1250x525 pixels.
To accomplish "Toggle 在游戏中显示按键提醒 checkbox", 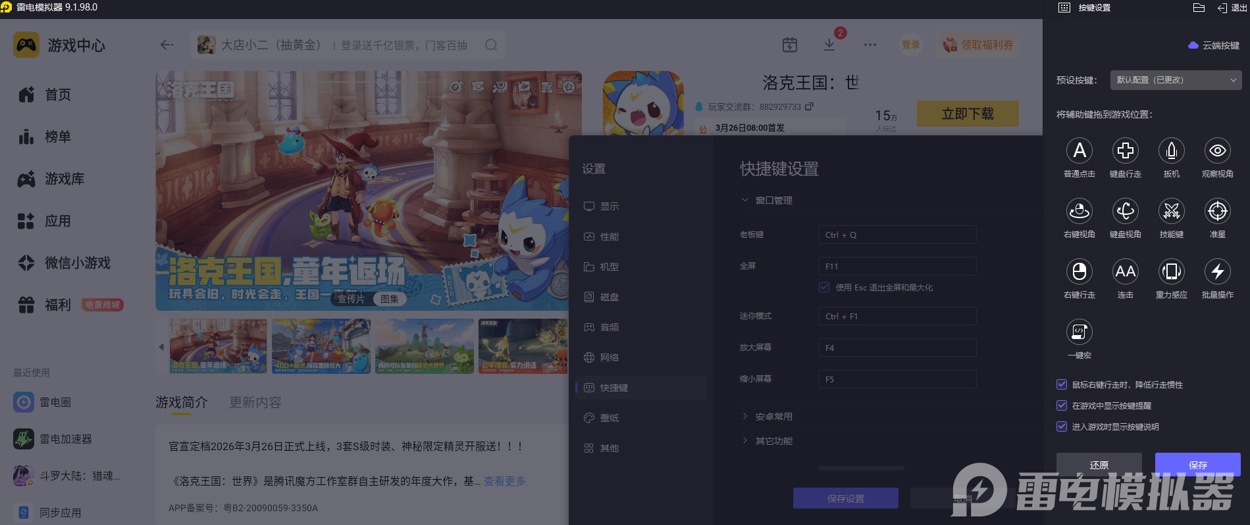I will (1062, 405).
